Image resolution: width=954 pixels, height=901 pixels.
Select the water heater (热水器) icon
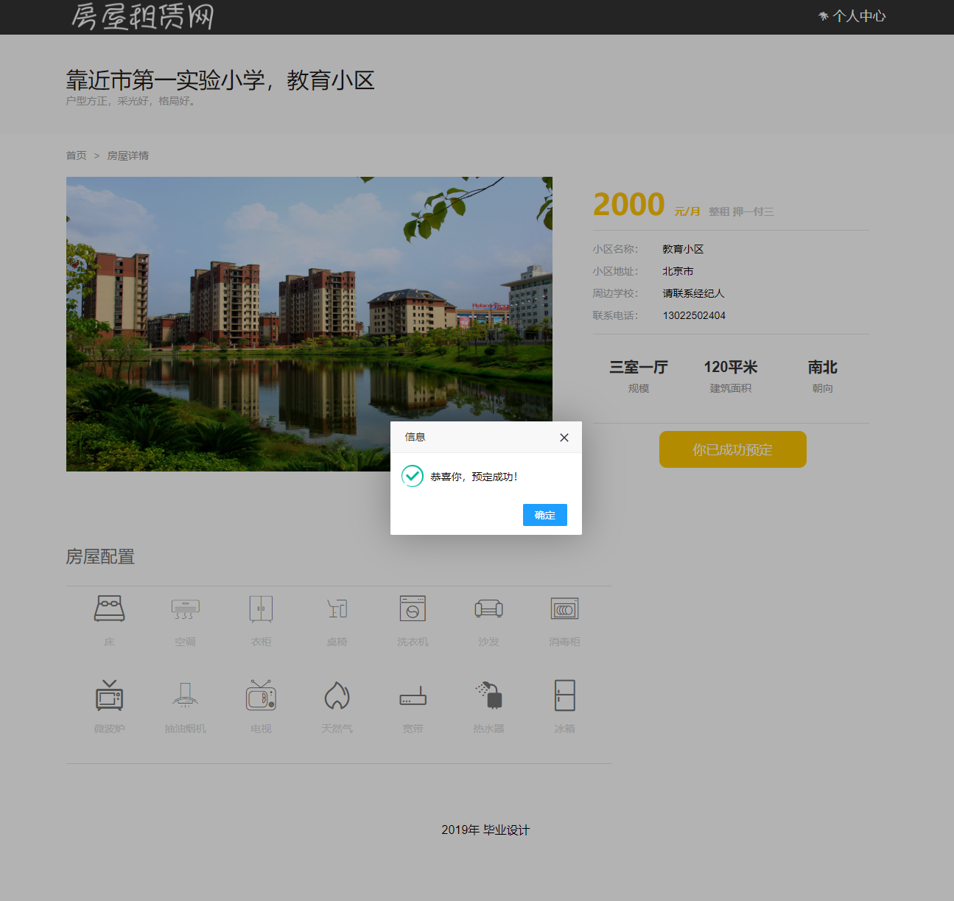tap(488, 695)
